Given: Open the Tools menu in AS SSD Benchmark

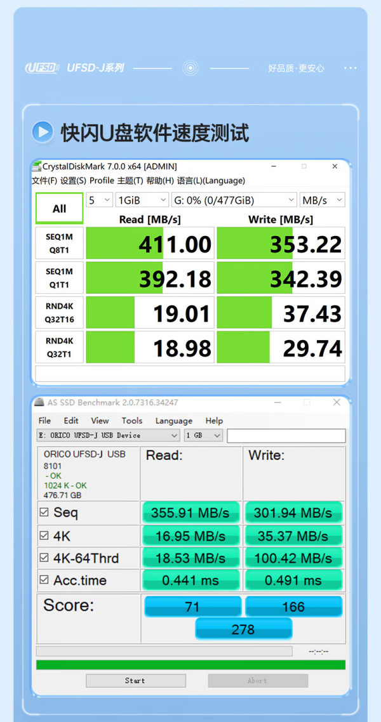Looking at the screenshot, I should [131, 421].
